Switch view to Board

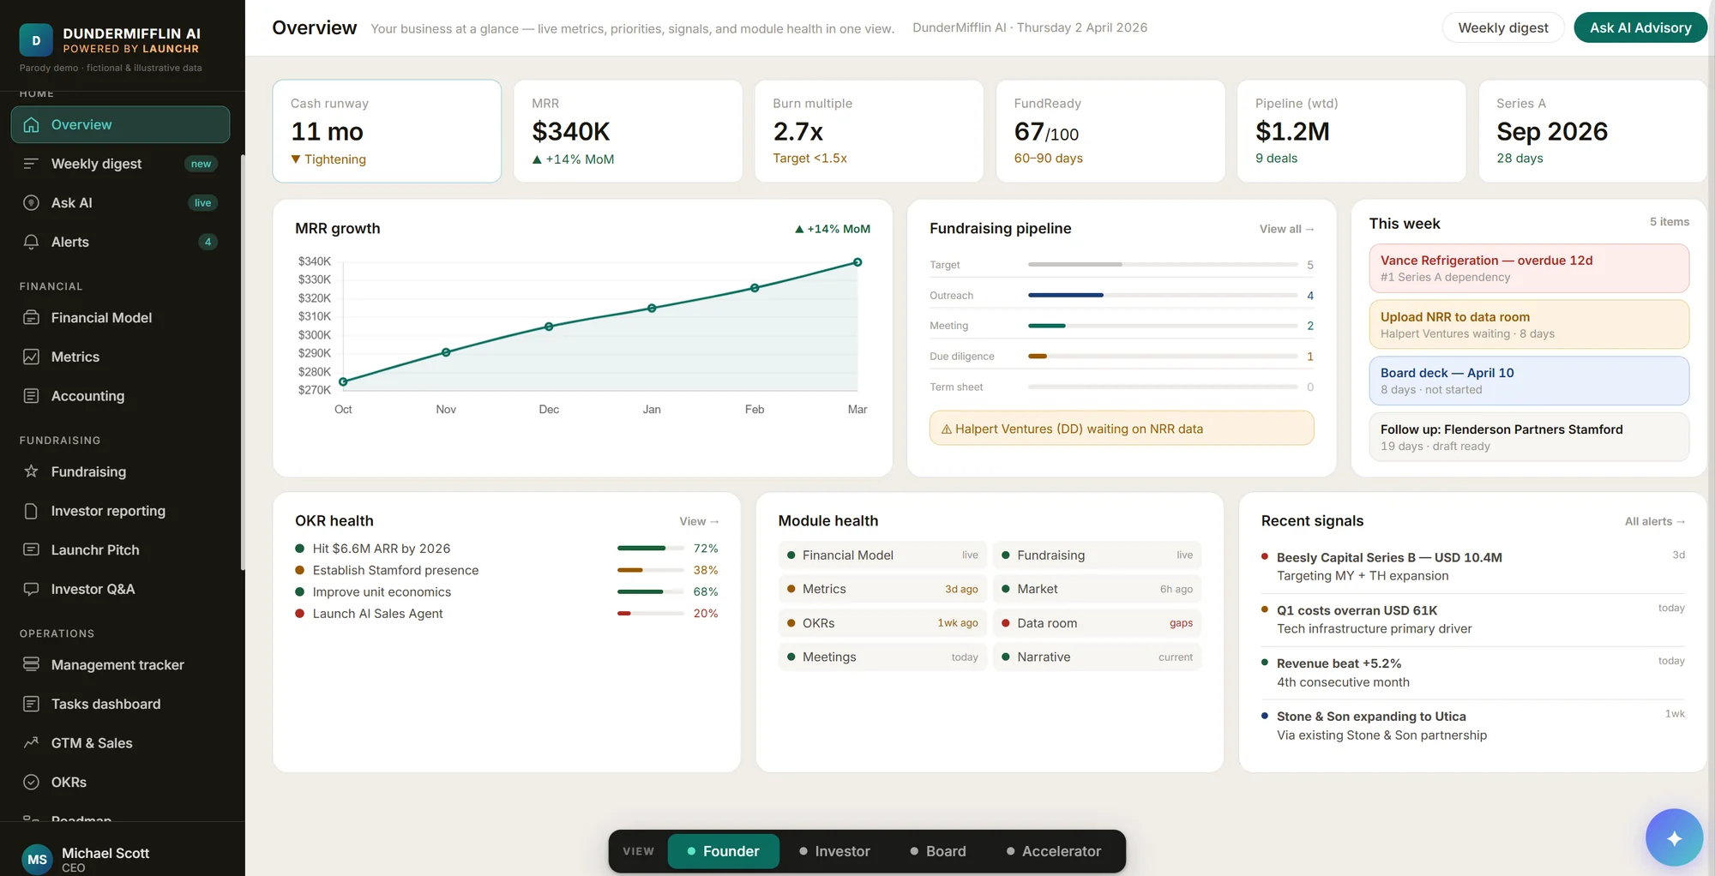(x=937, y=851)
